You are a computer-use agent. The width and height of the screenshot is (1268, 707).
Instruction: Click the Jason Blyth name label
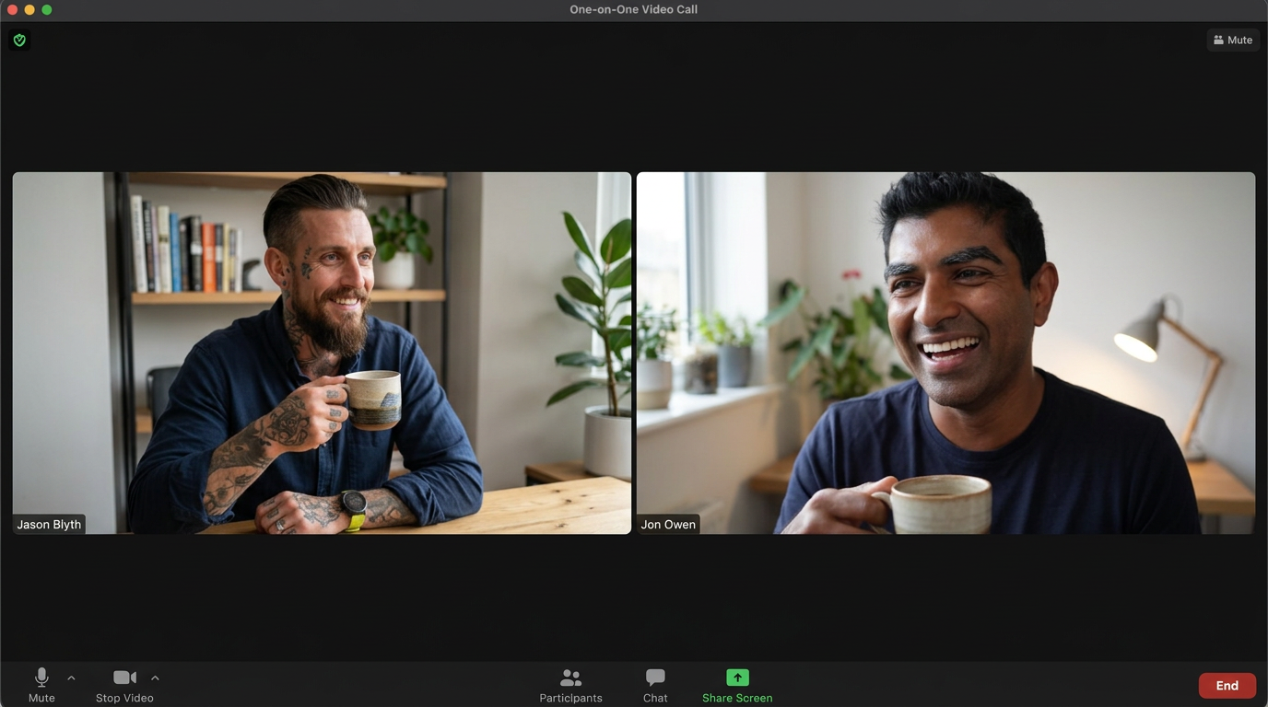[x=49, y=525]
